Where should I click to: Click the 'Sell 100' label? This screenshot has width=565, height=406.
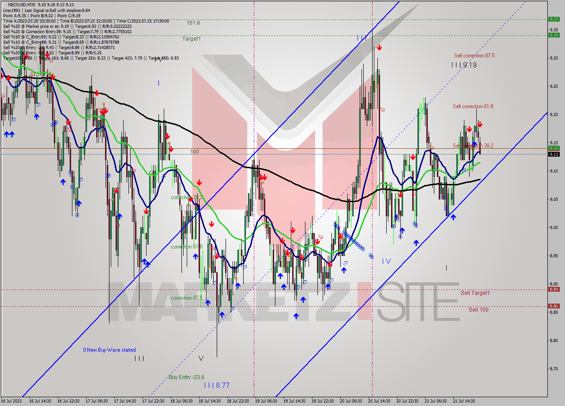point(478,310)
